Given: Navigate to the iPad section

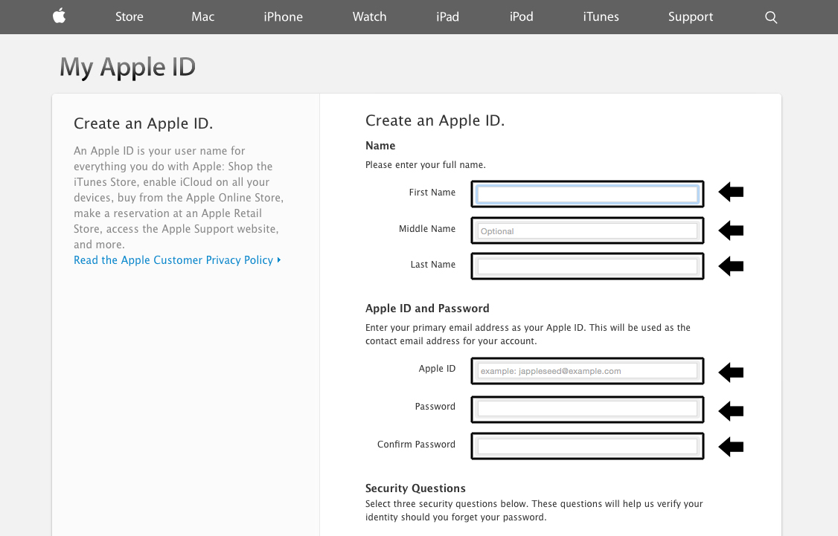Looking at the screenshot, I should click(447, 16).
